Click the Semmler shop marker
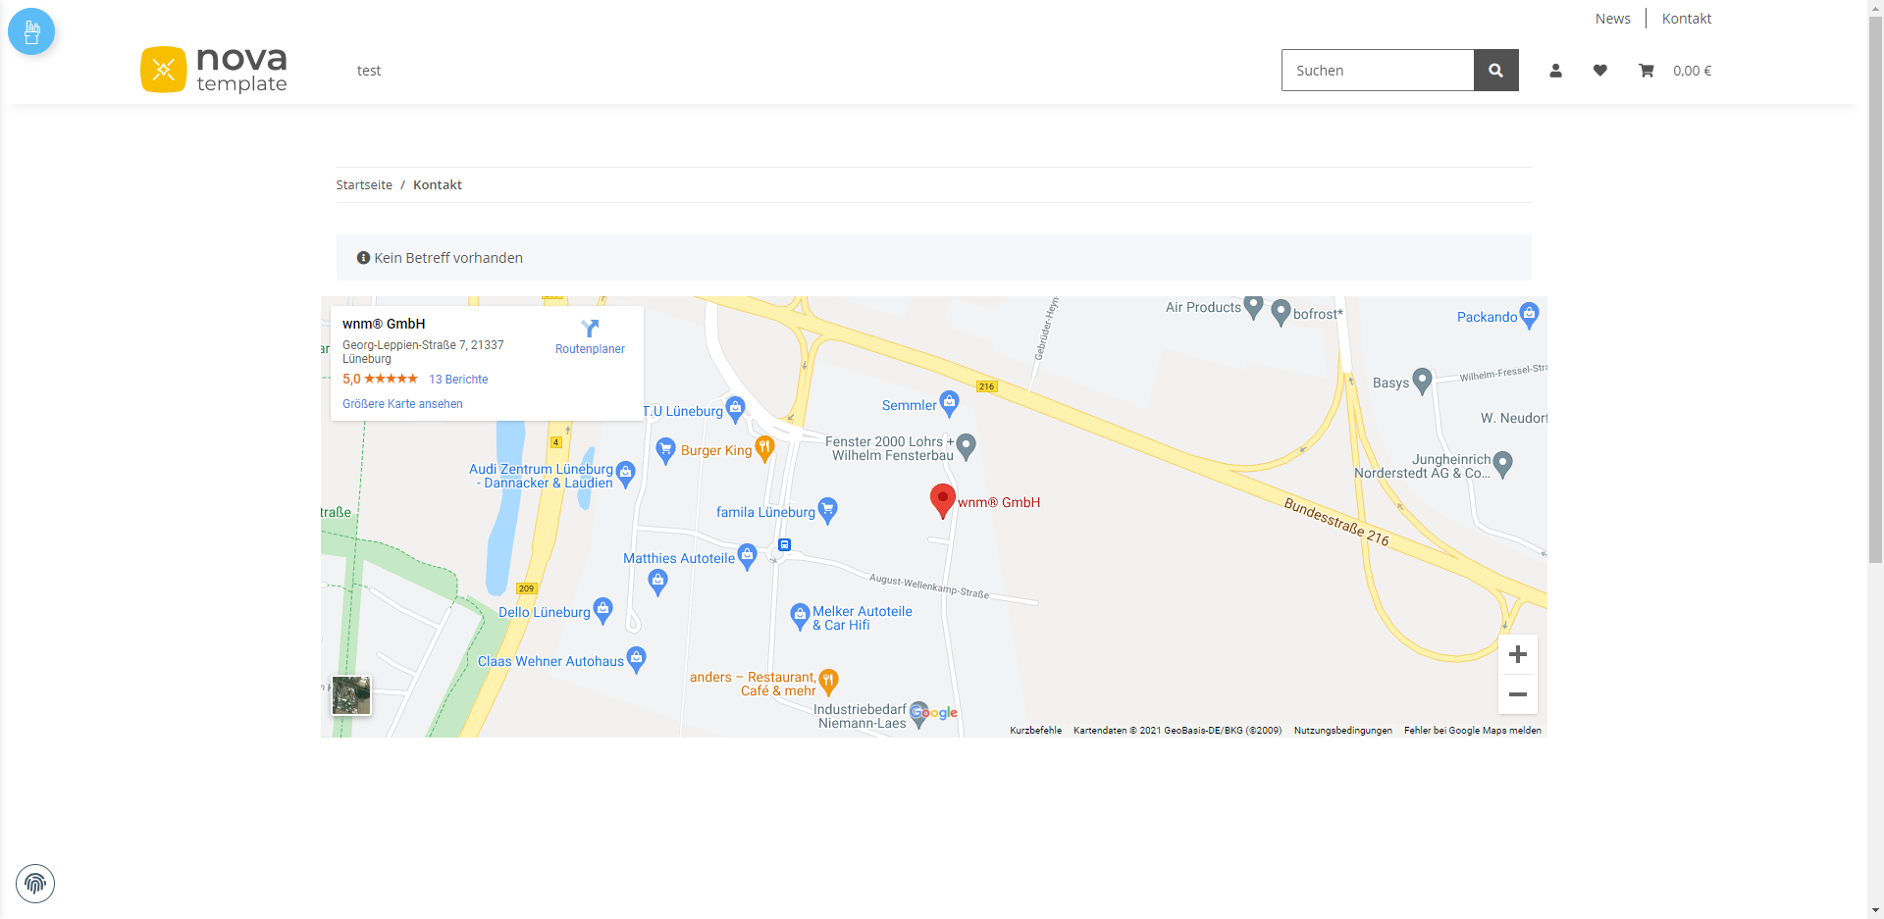Image resolution: width=1884 pixels, height=919 pixels. pos(949,403)
